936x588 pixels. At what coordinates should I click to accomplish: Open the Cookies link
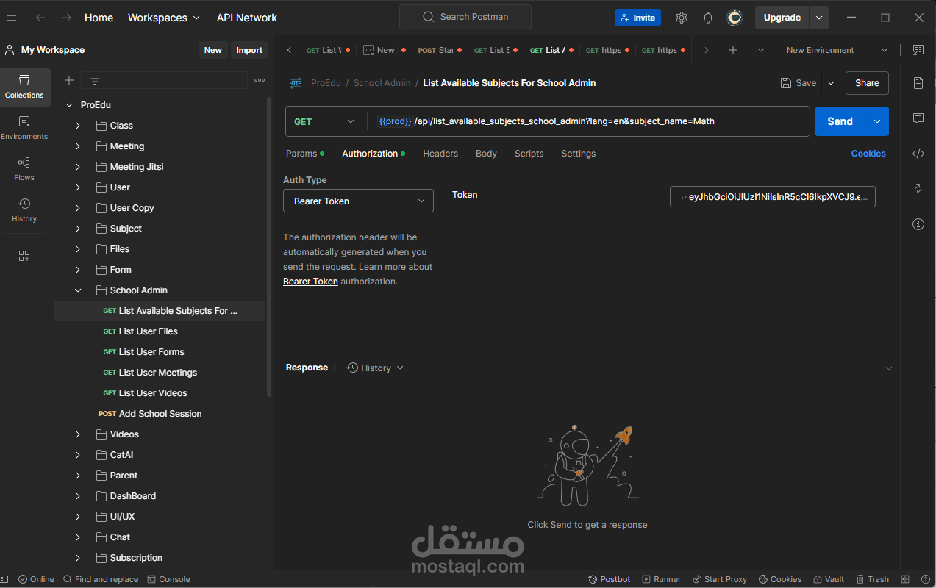click(x=868, y=154)
